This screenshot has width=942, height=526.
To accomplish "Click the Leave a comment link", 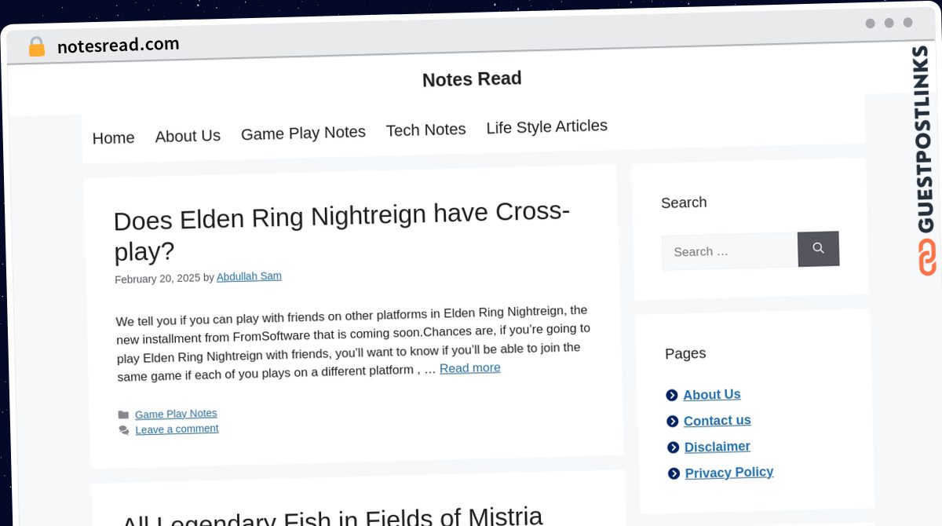I will (177, 429).
